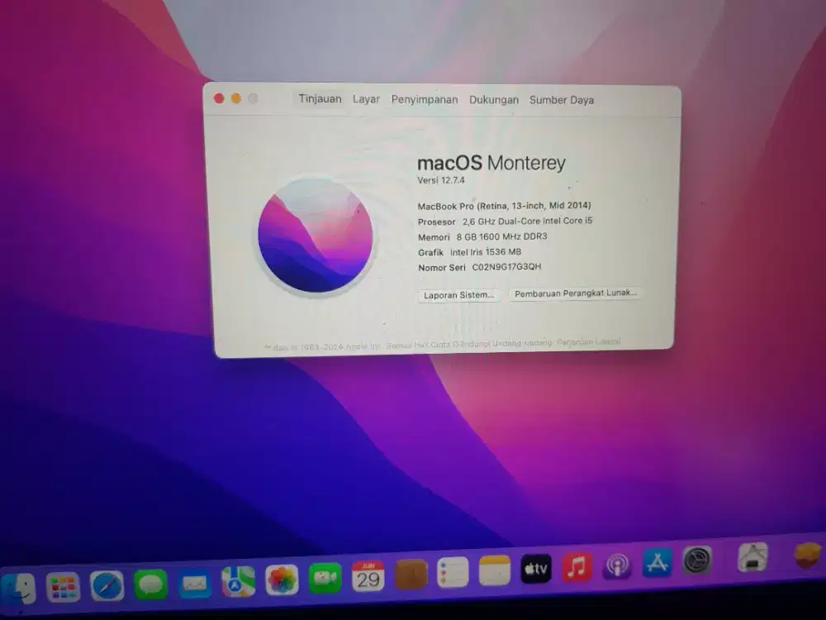Screen dimensions: 826x620
Task: Click "MacBook Pro (Retina, 13-inch, Mid 2014)" text
Action: [504, 206]
